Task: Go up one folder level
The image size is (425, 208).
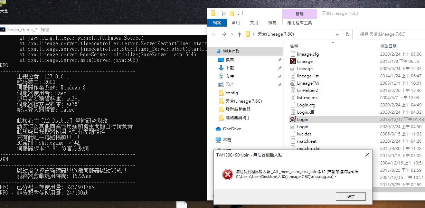Action: pos(239,34)
